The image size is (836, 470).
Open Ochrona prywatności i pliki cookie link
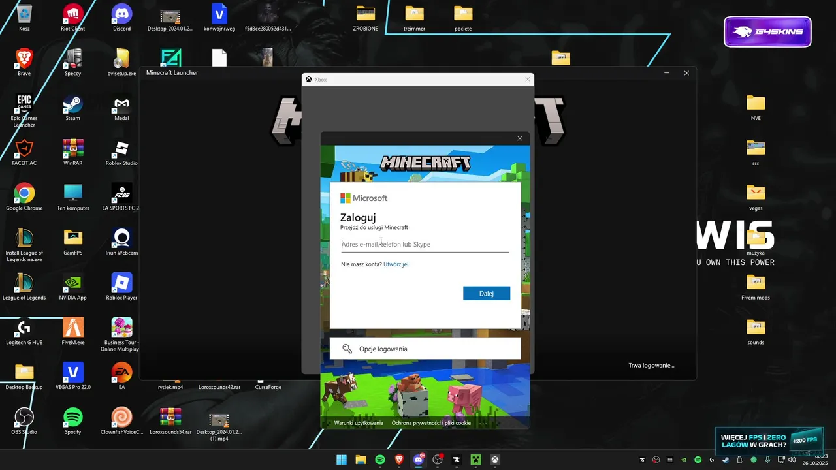(x=431, y=423)
